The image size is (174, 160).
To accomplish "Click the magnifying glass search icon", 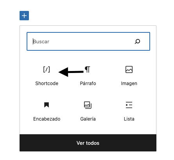I will 137,41.
